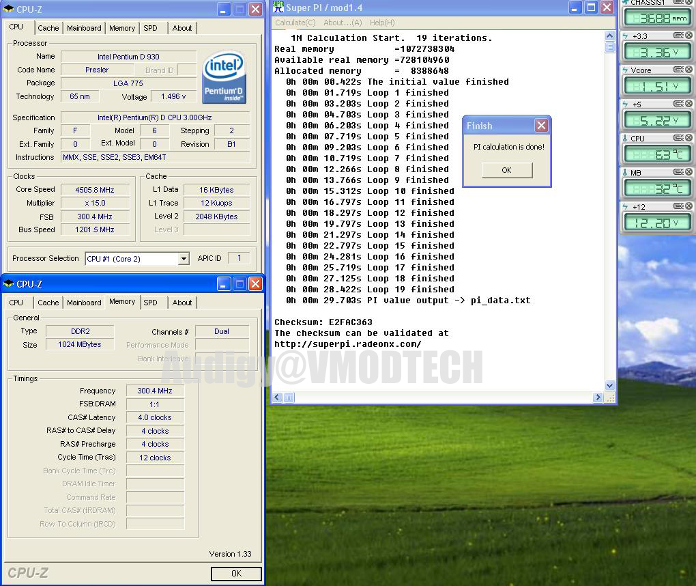Image resolution: width=696 pixels, height=586 pixels.
Task: Click the Voltage value 1.496 v
Action: 173,97
